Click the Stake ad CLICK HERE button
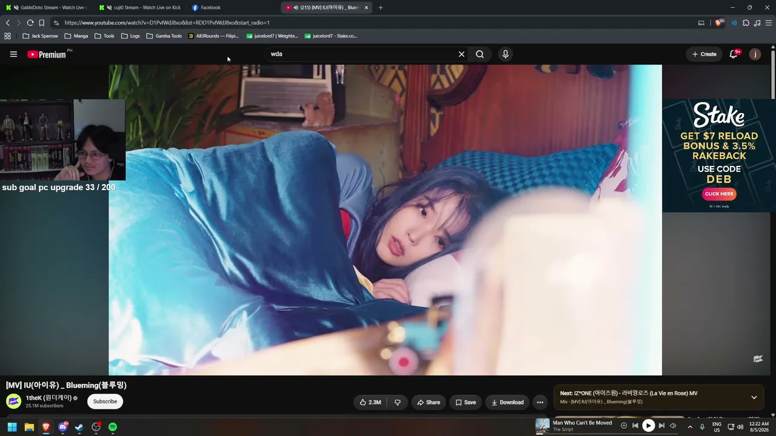 pyautogui.click(x=719, y=194)
